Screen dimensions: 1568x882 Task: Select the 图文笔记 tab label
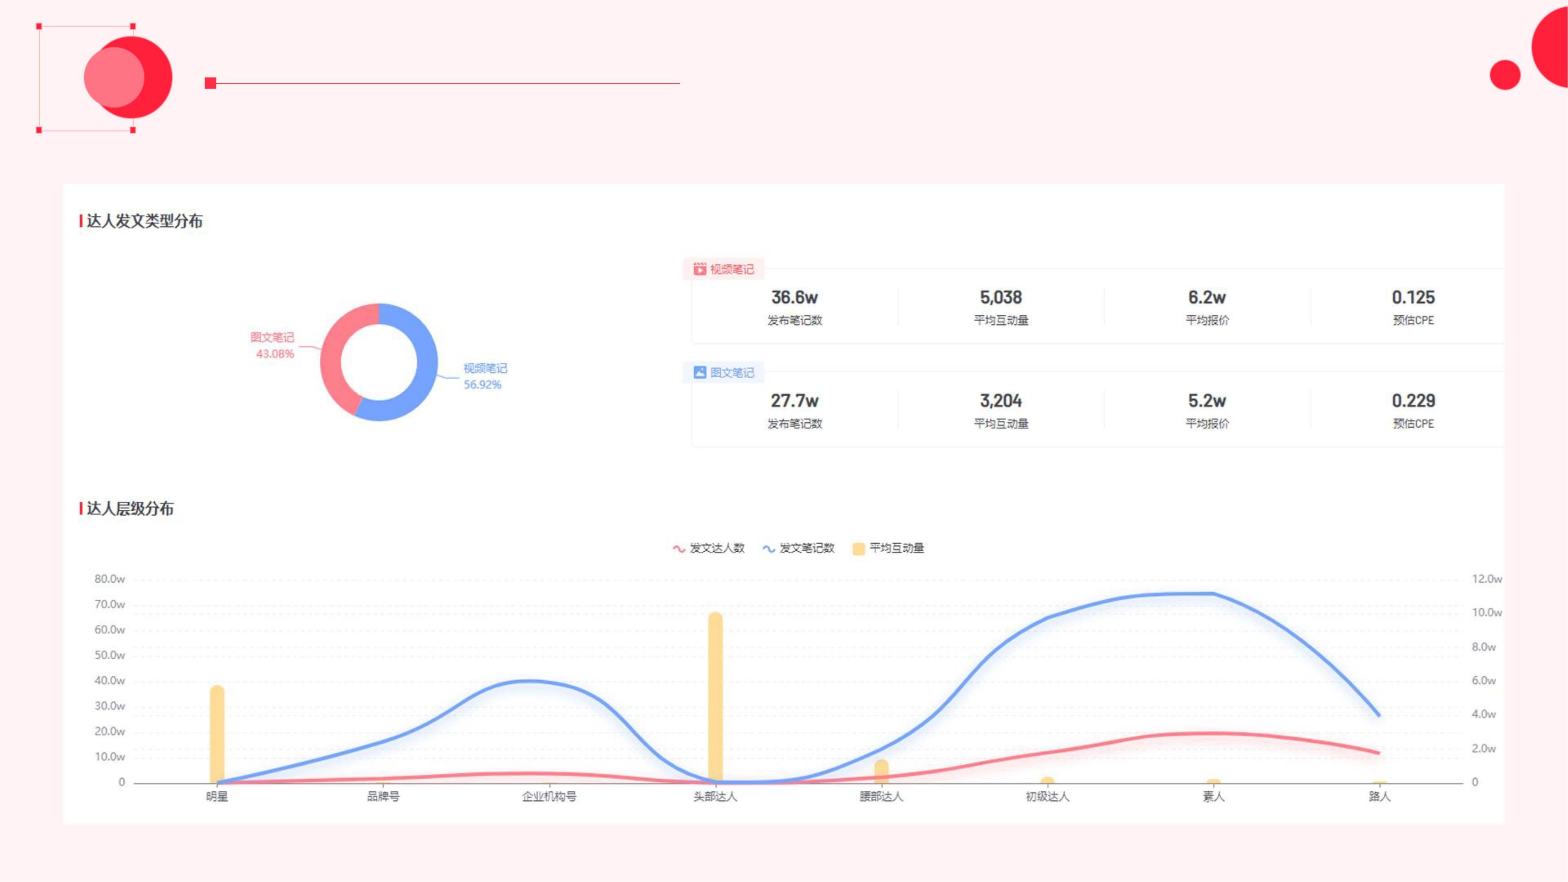pyautogui.click(x=732, y=372)
